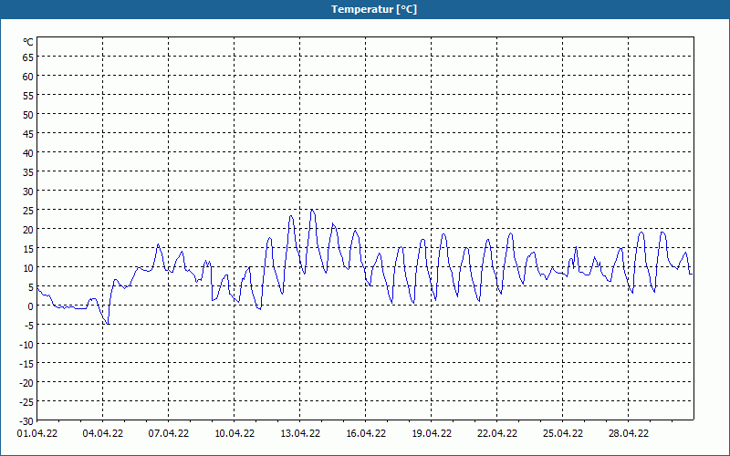Click the highest temperature peak near 25°C
The height and width of the screenshot is (456, 730).
pos(312,210)
